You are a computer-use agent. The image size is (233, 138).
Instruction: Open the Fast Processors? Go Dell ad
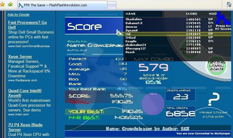(x=28, y=25)
